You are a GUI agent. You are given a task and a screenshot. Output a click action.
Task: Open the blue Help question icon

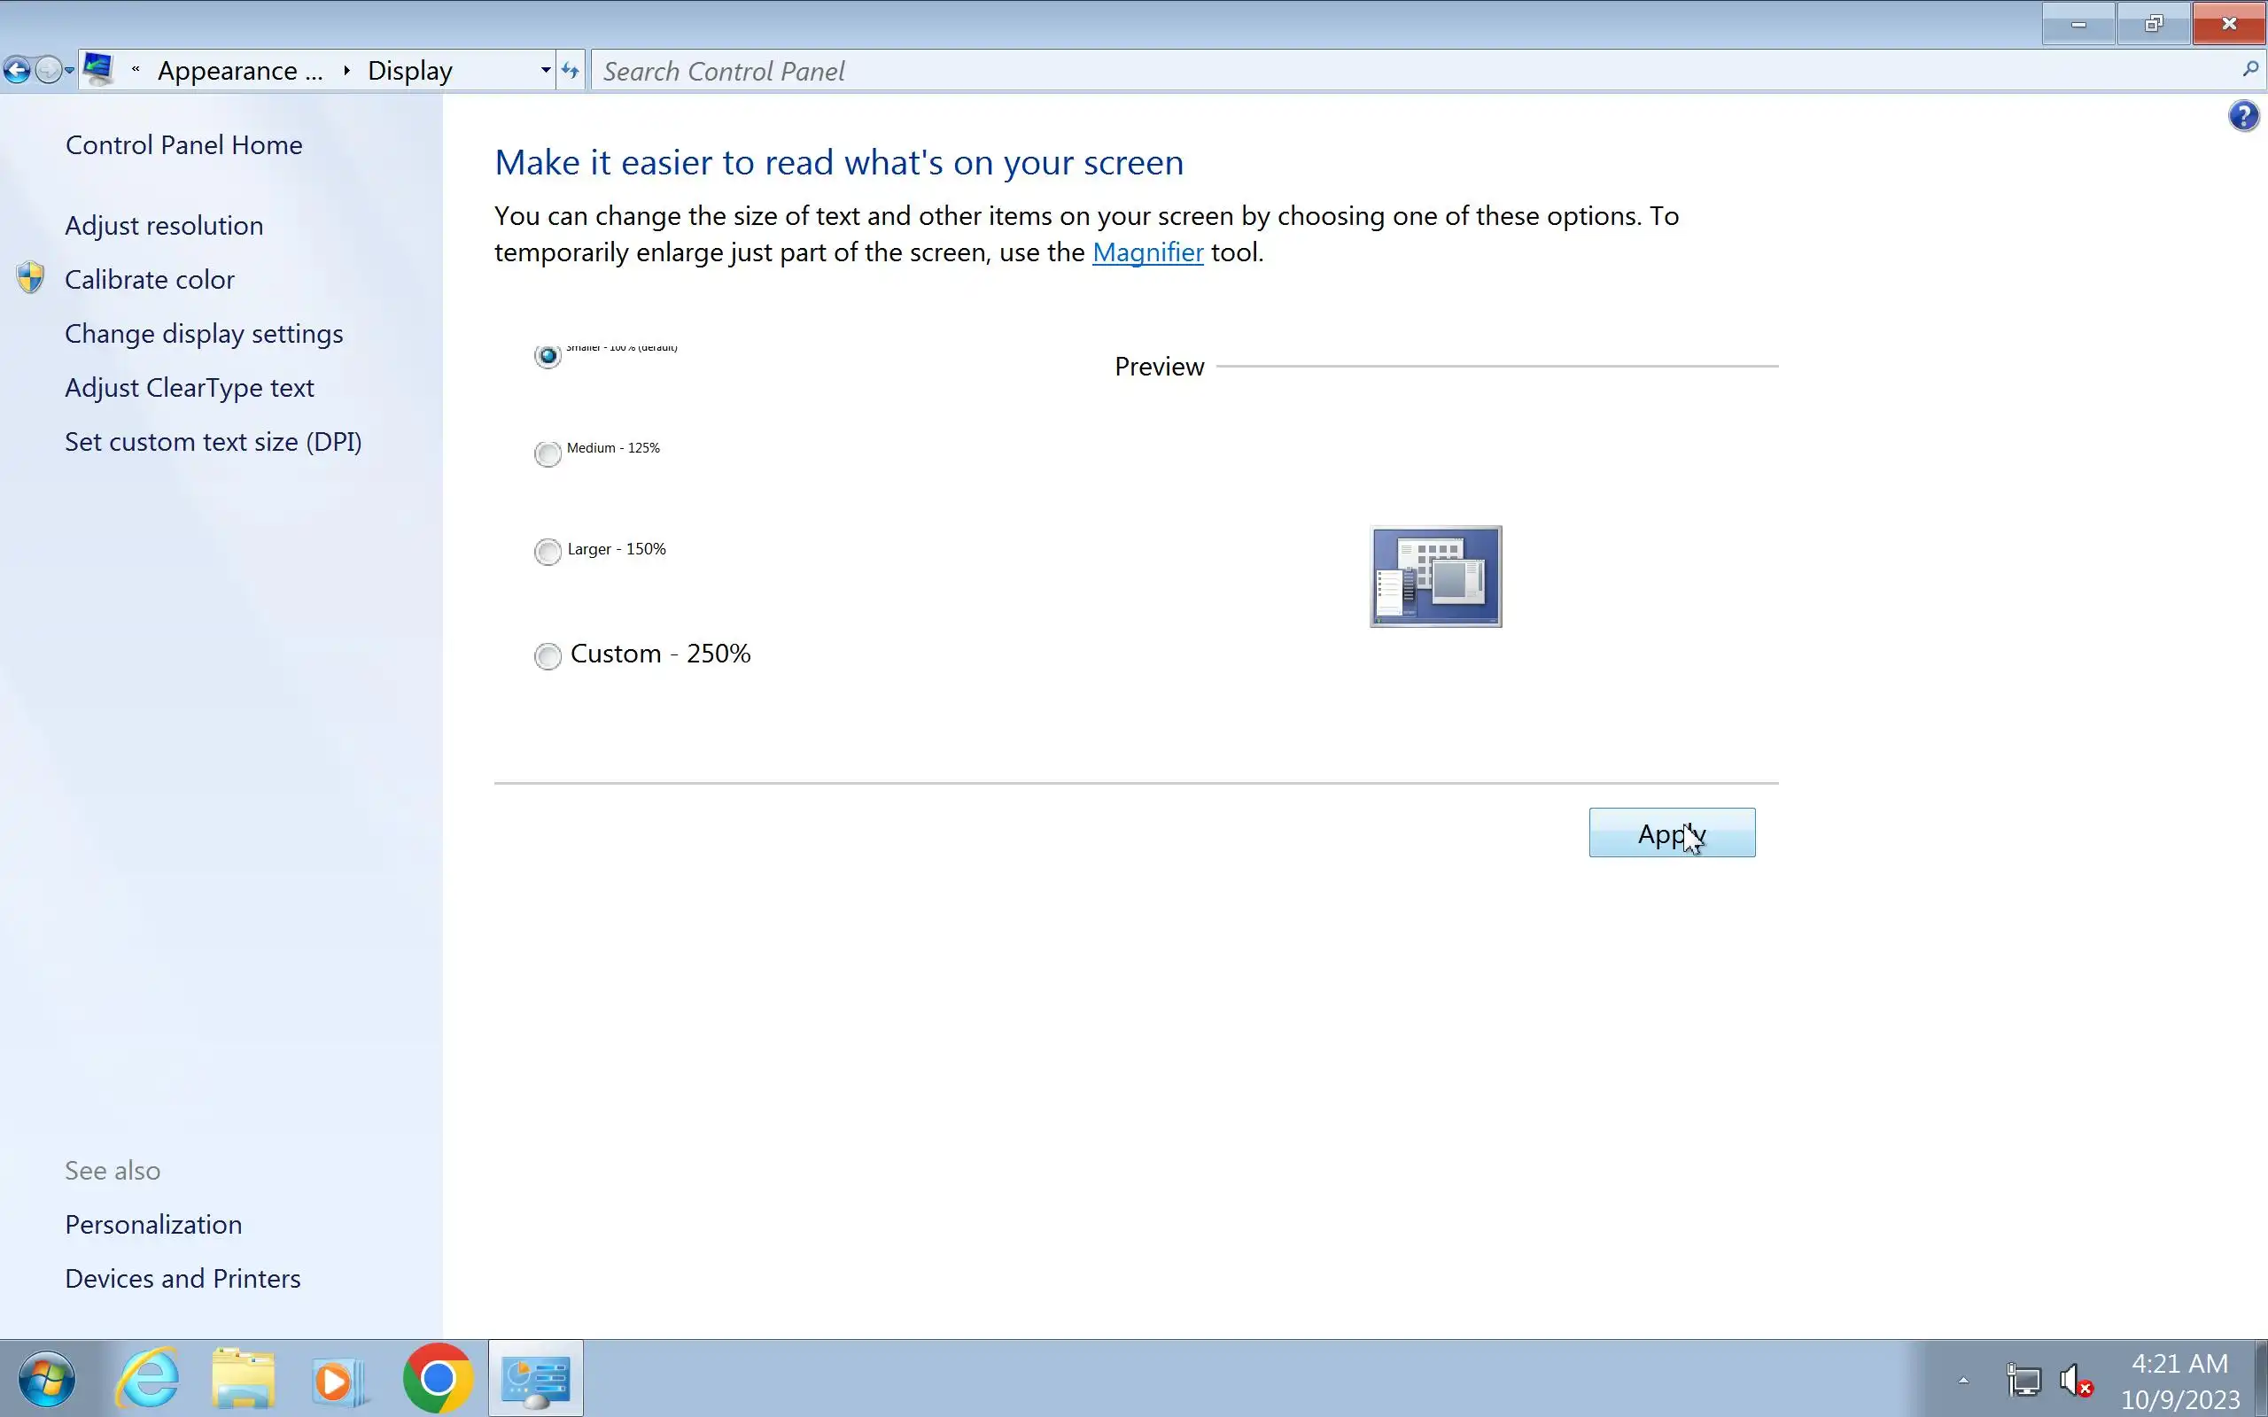tap(2242, 117)
